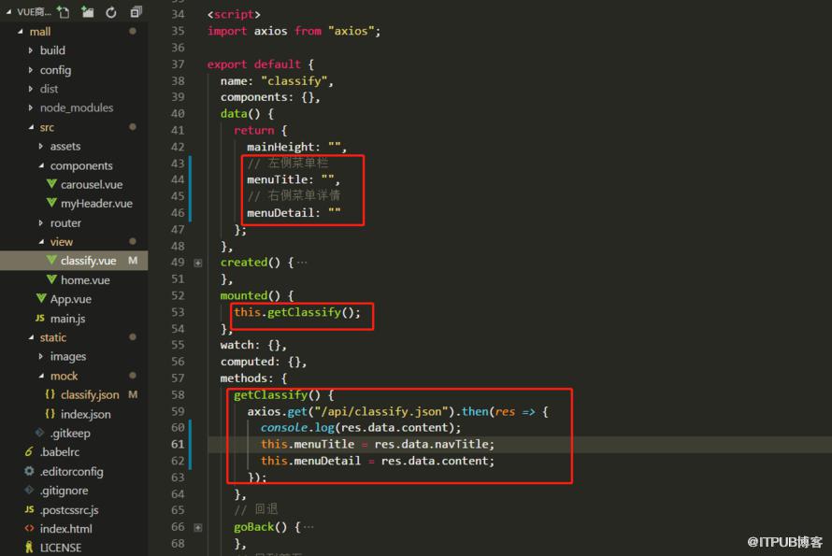Select the view folder row
This screenshot has width=832, height=556.
tap(74, 241)
